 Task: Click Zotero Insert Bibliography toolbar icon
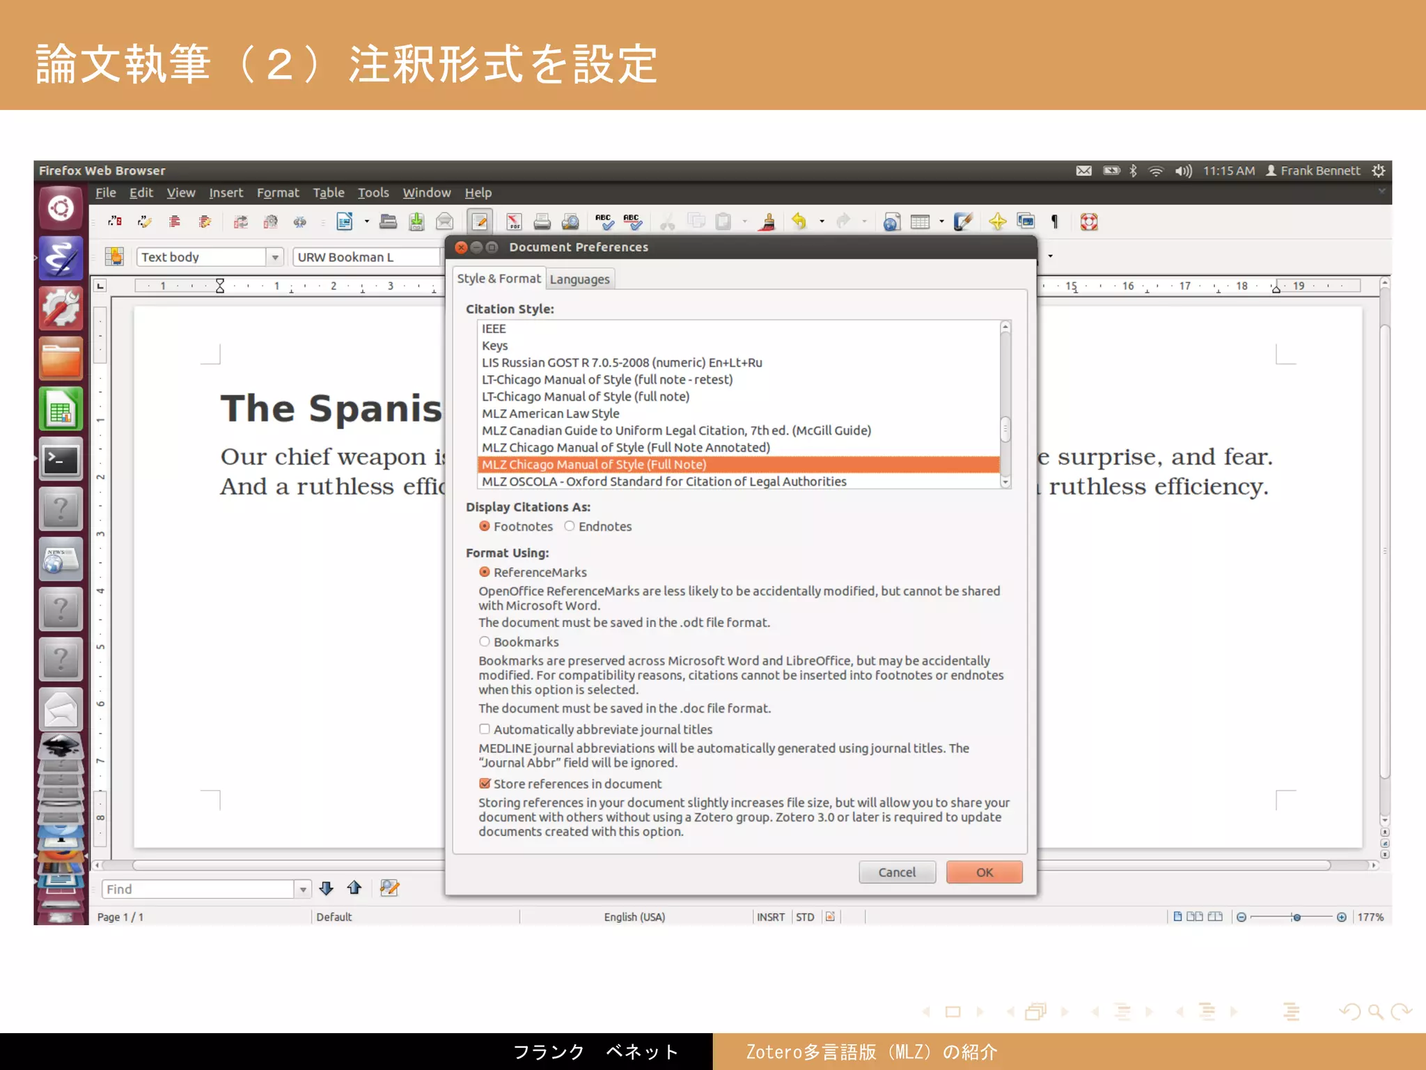coord(175,222)
